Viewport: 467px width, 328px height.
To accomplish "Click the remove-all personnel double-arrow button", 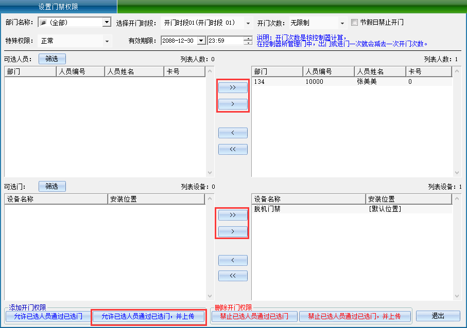I will [233, 149].
